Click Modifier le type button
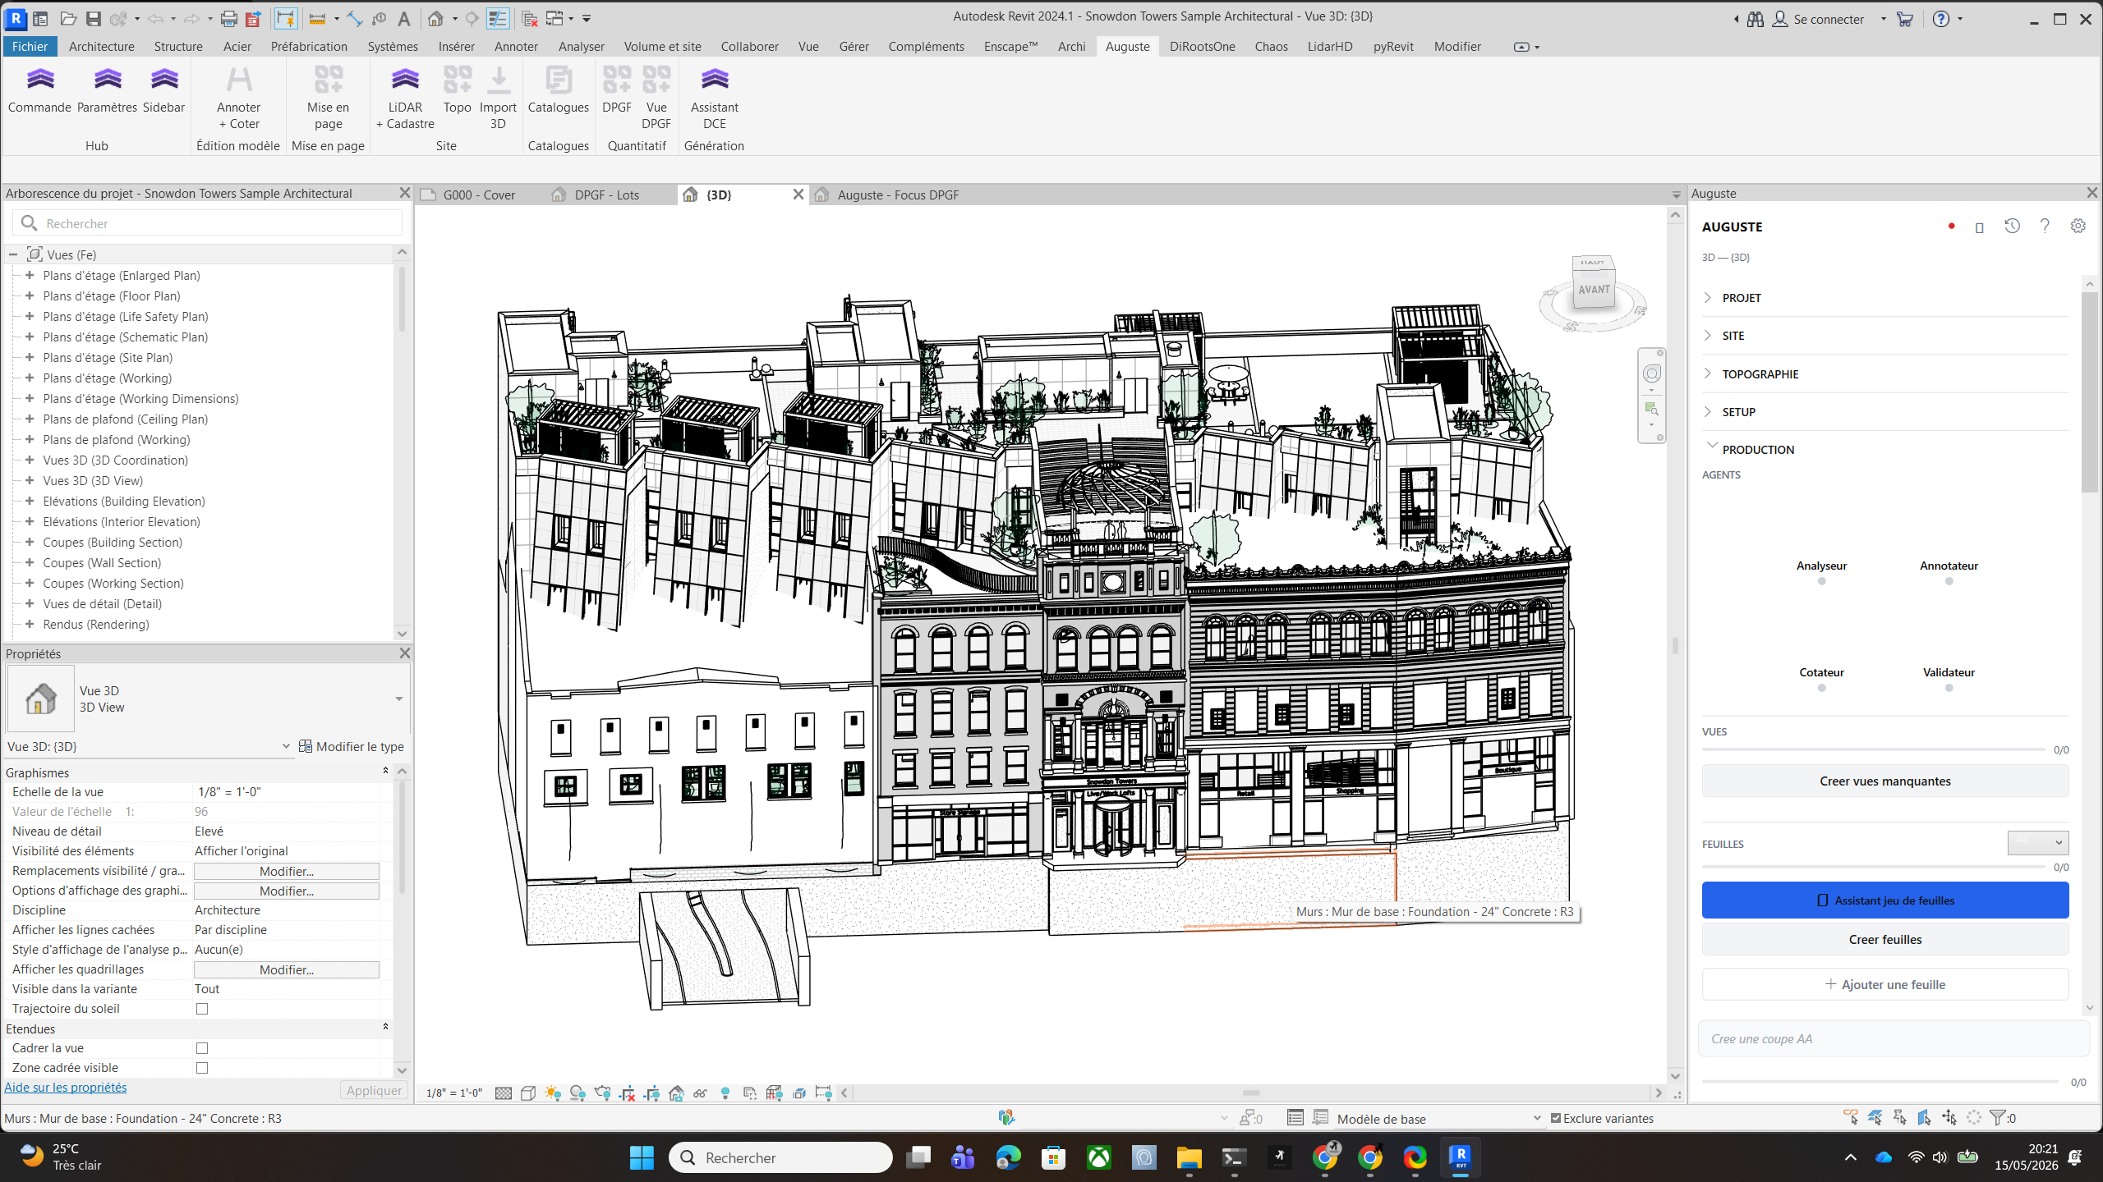2103x1182 pixels. pos(352,747)
